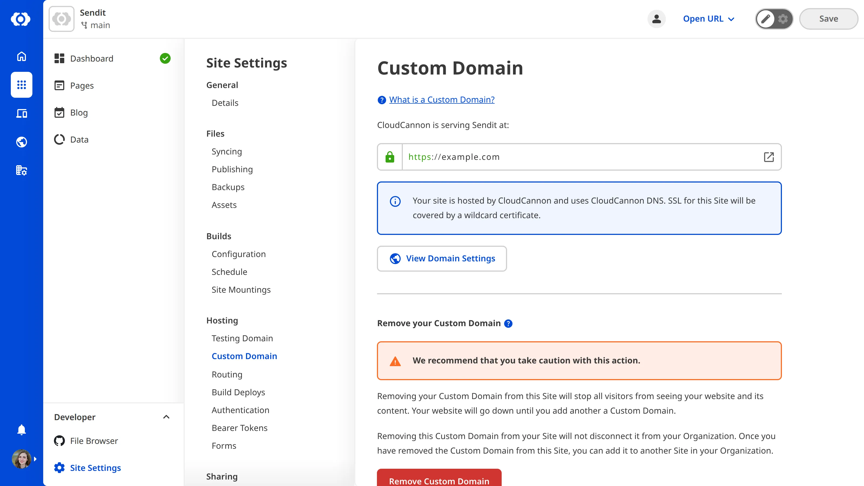Click the devices icon in the blue rail

[21, 113]
